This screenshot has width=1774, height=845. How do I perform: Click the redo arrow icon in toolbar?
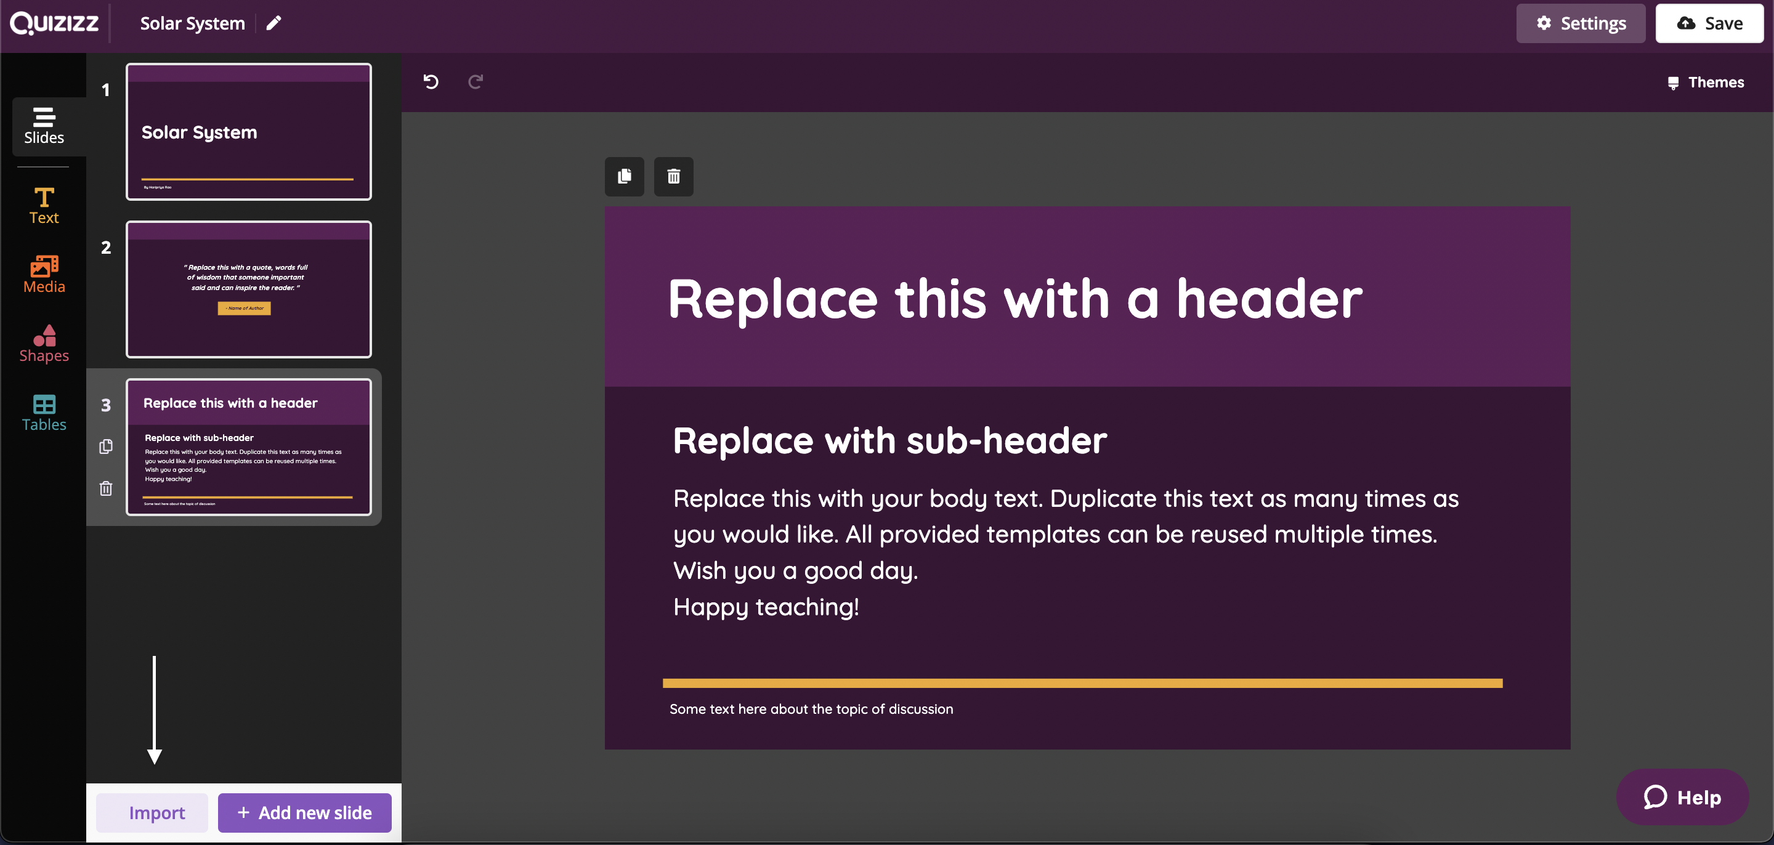(x=476, y=81)
